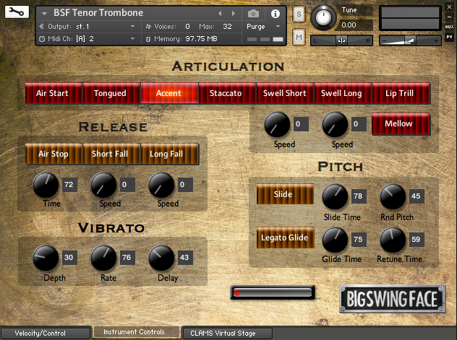The height and width of the screenshot is (340, 457).
Task: Toggle the PV button
Action: 449,37
